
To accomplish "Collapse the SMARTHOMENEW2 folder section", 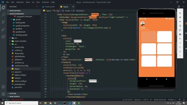I will (17, 14).
